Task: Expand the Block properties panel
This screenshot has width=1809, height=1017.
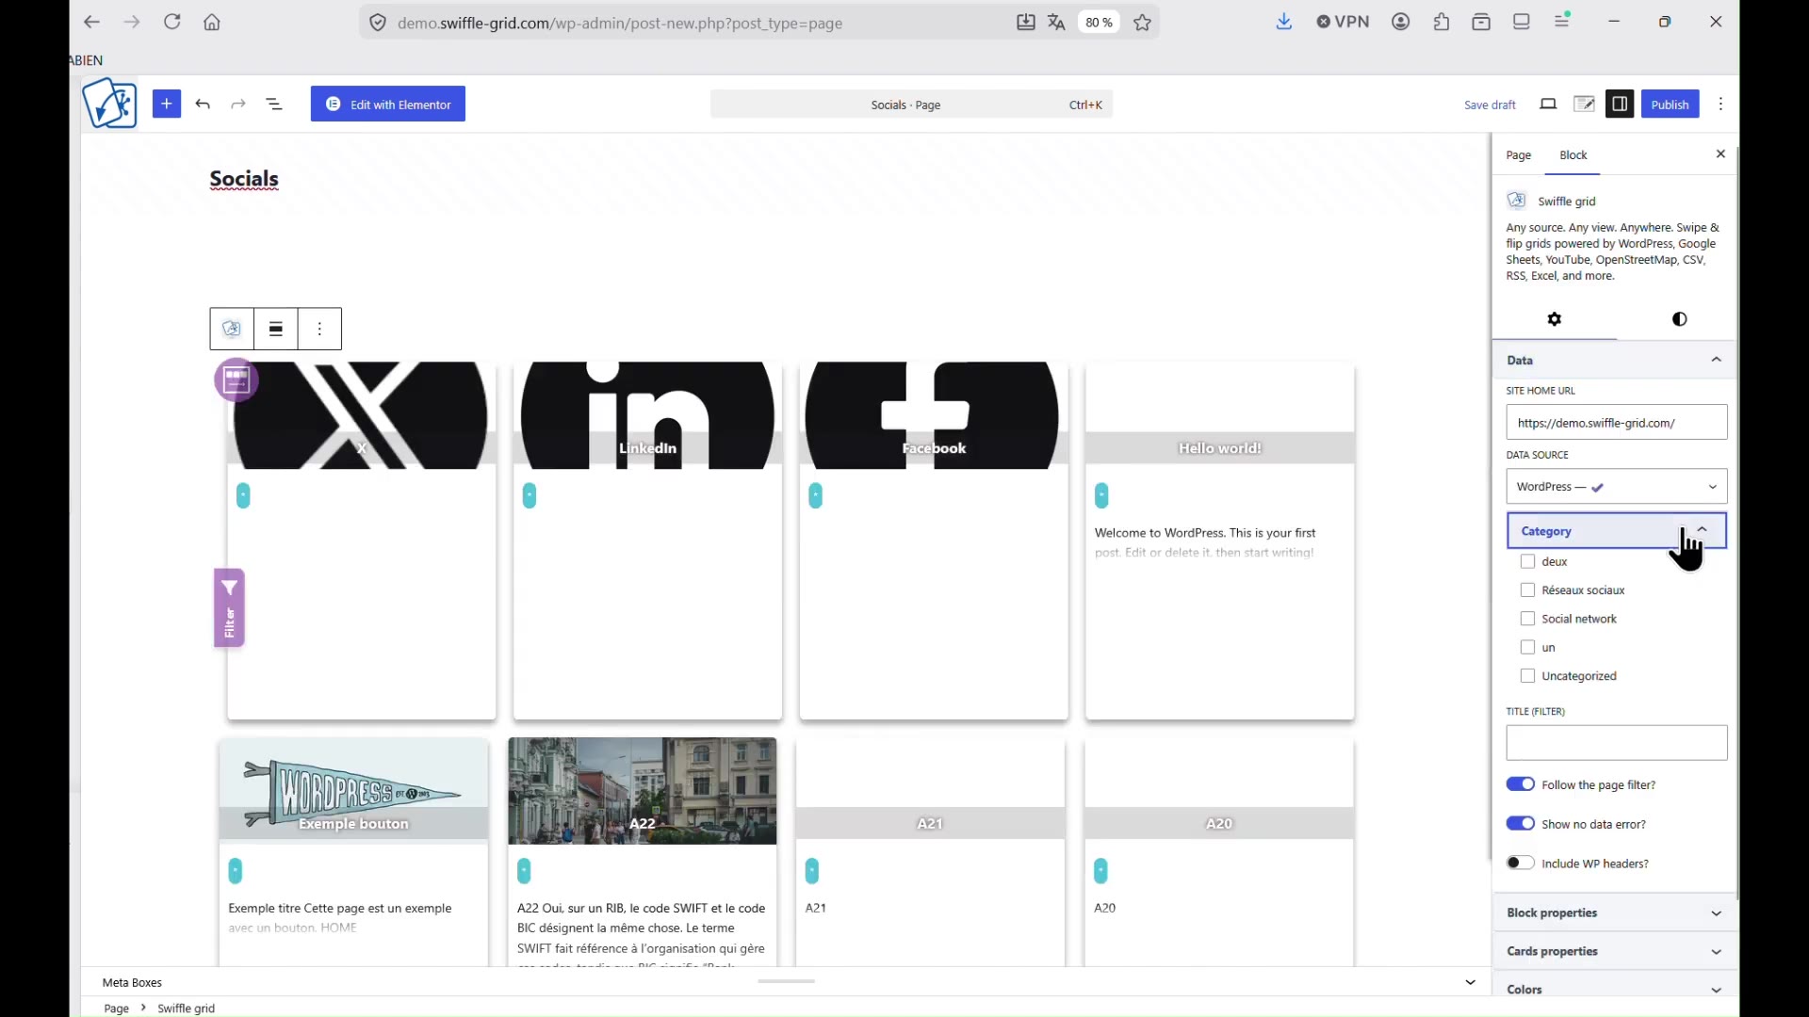Action: (1615, 913)
